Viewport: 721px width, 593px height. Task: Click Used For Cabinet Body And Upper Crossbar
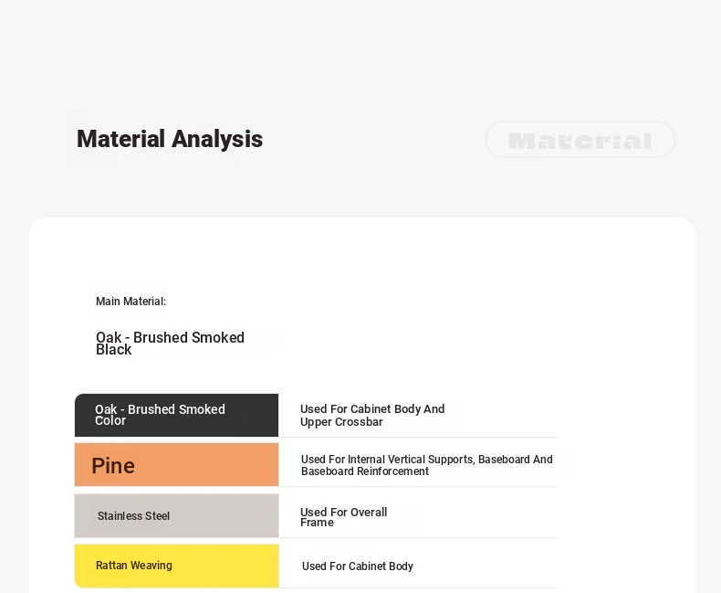click(372, 416)
